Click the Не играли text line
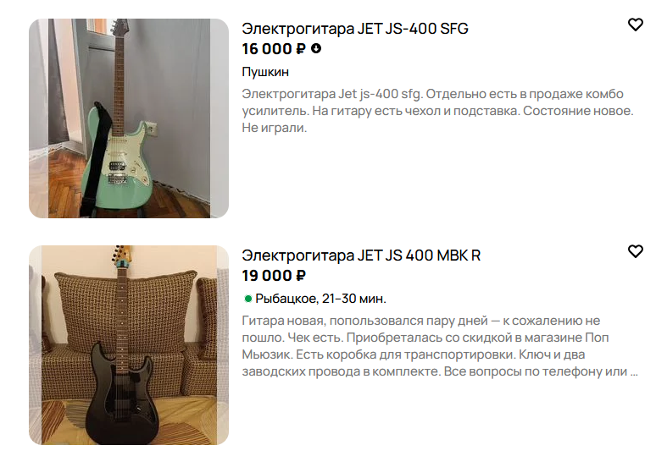Image resolution: width=656 pixels, height=456 pixels. coord(274,128)
